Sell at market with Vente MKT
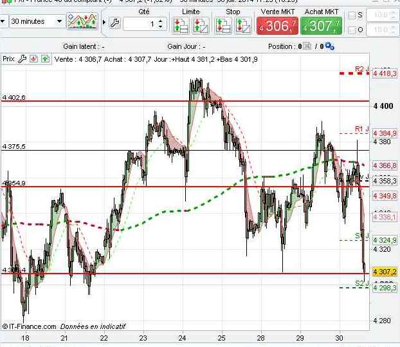400x347 pixels. pyautogui.click(x=277, y=26)
